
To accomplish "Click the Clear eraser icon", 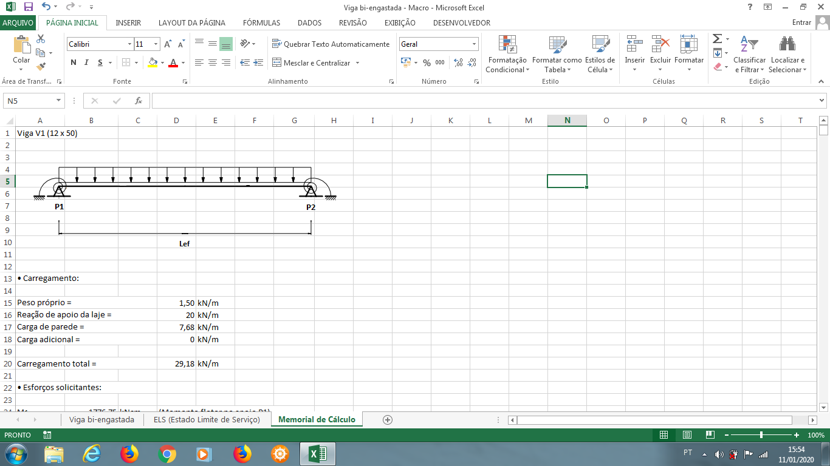I will point(717,67).
